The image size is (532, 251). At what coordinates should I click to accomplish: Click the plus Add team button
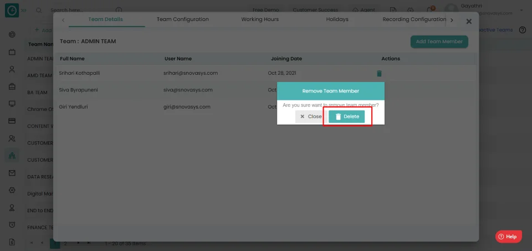(x=43, y=30)
